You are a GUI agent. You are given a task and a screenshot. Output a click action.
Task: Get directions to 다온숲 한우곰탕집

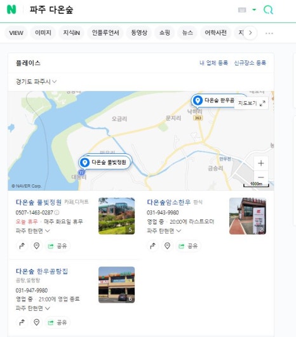pos(22,322)
